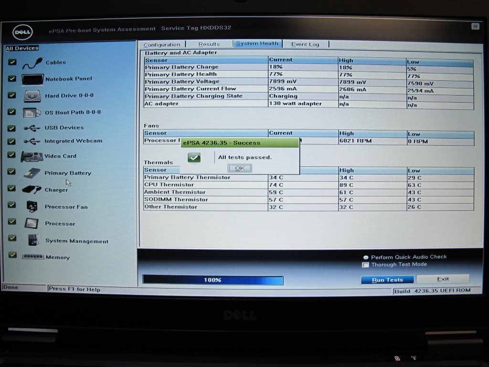Click the Run Tests button

(x=387, y=280)
